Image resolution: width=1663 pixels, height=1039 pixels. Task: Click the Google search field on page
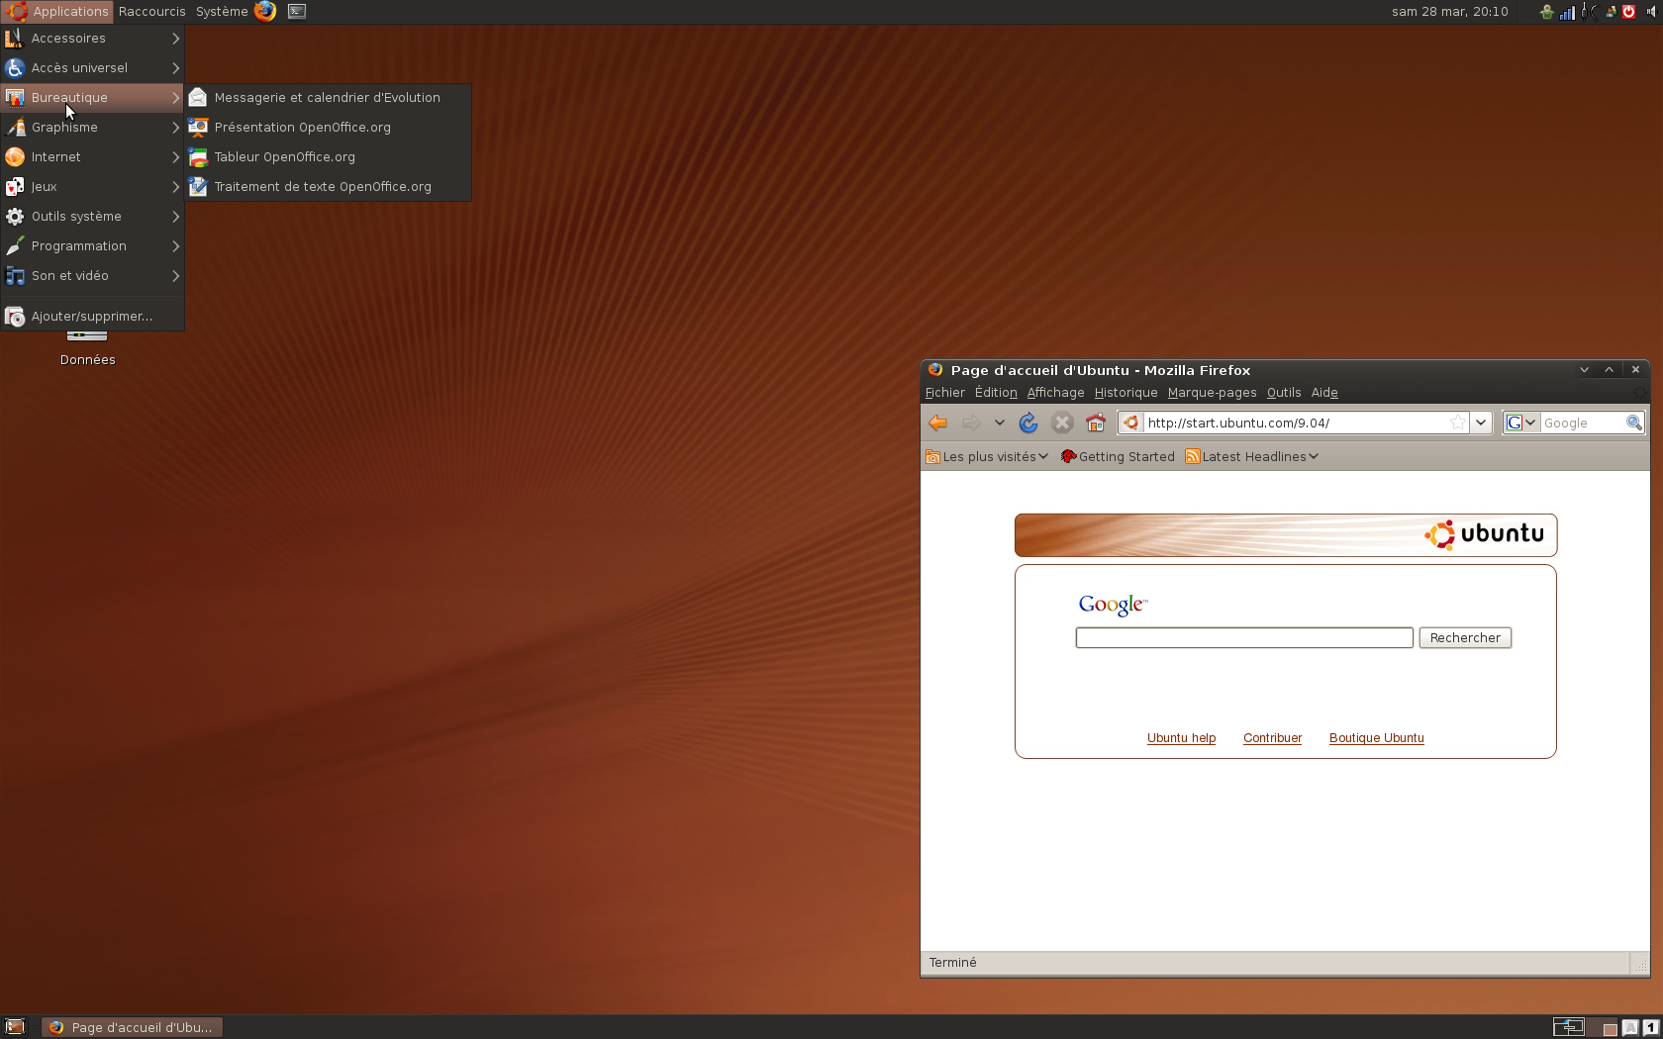pyautogui.click(x=1244, y=638)
